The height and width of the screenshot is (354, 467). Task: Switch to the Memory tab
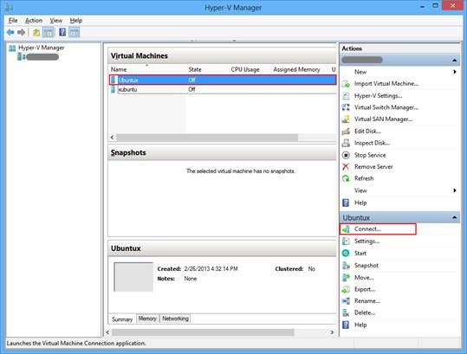point(147,319)
